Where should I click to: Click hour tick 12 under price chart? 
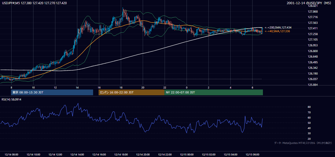click(55, 87)
